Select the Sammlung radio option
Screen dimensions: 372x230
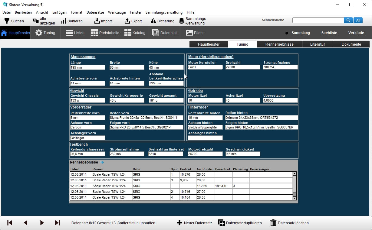[287, 33]
